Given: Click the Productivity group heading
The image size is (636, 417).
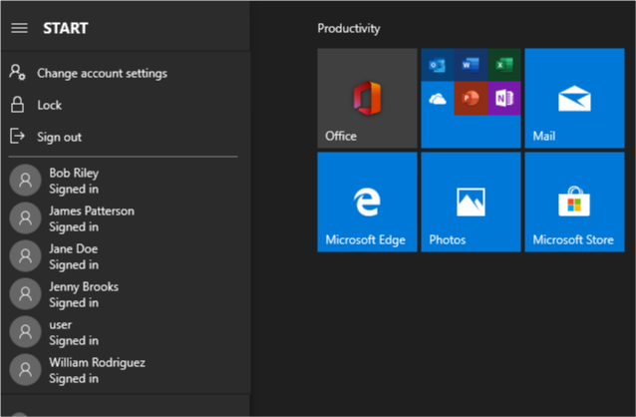Looking at the screenshot, I should coord(349,28).
